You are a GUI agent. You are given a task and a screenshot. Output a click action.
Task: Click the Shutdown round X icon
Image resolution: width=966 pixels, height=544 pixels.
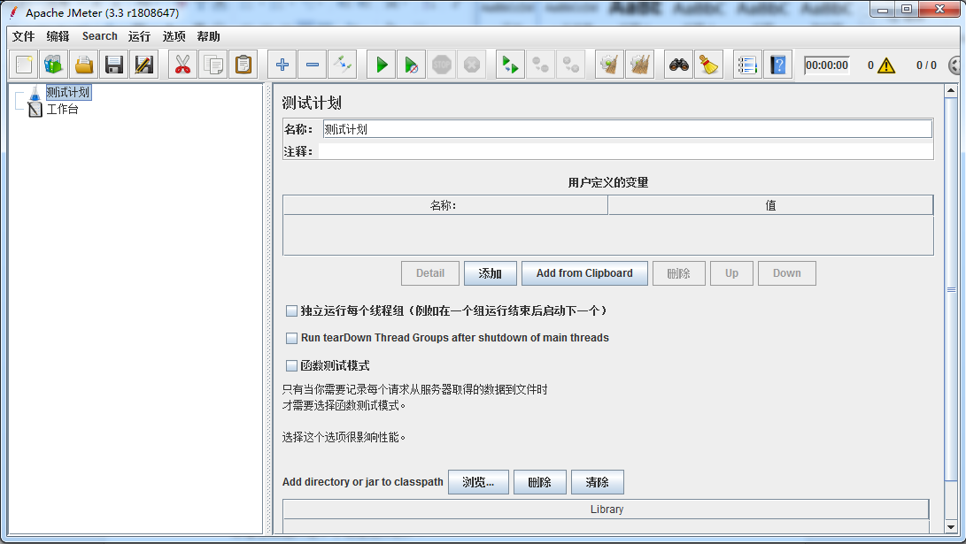coord(472,64)
